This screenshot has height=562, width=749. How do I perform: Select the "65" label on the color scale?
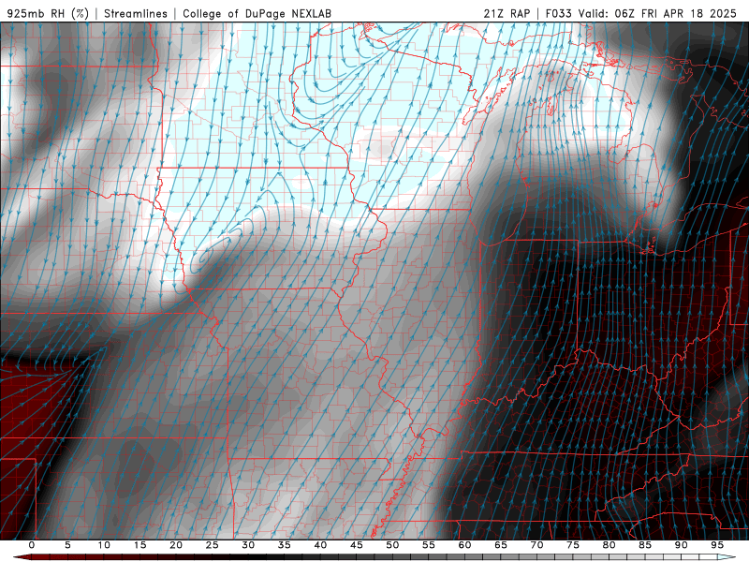(501, 545)
